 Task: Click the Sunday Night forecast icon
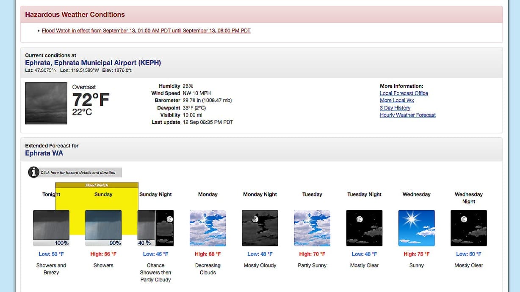click(155, 228)
